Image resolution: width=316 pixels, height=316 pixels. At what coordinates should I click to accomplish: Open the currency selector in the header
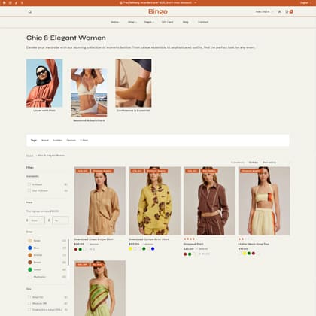pyautogui.click(x=264, y=11)
